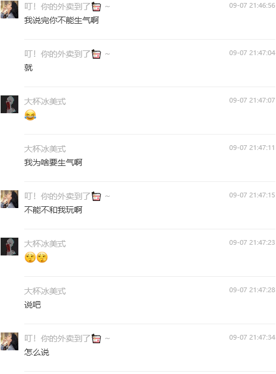
Task: Select the message 我为啥要生气啊
Action: click(x=53, y=162)
